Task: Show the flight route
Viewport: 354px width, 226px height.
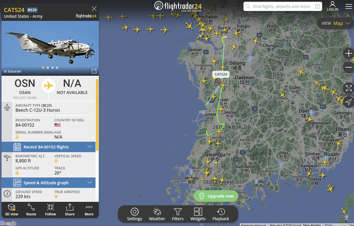Action: pyautogui.click(x=31, y=209)
